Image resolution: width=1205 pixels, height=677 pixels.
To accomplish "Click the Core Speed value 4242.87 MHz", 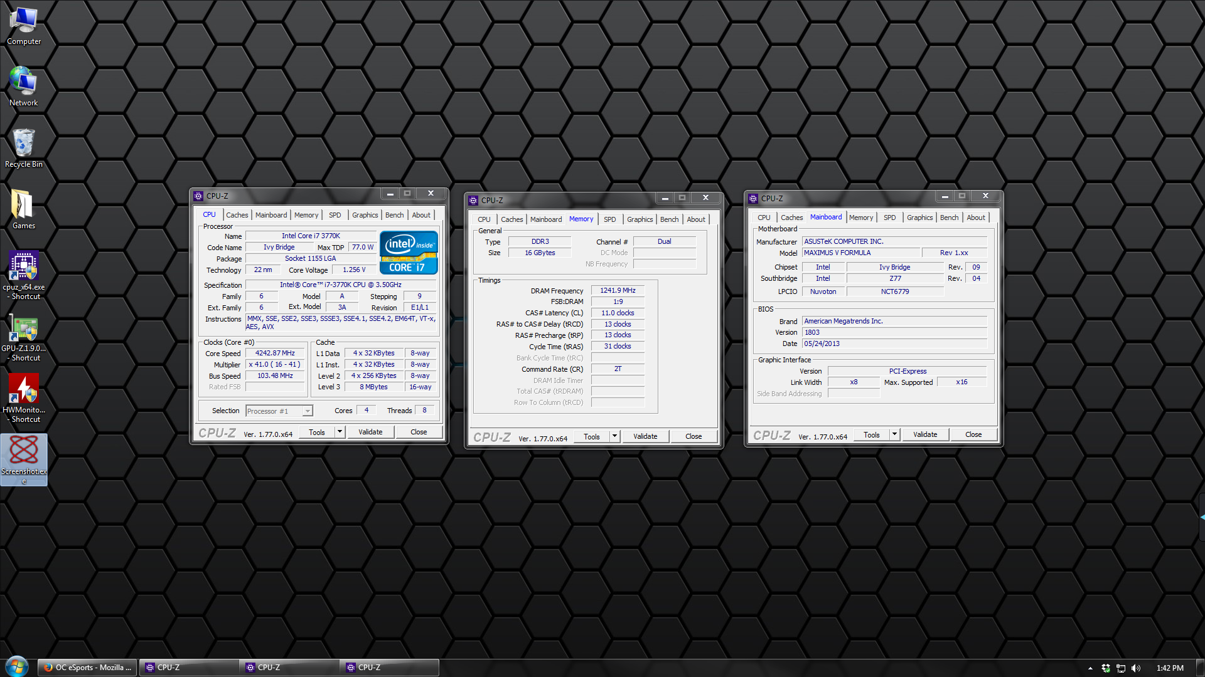I will pos(275,354).
